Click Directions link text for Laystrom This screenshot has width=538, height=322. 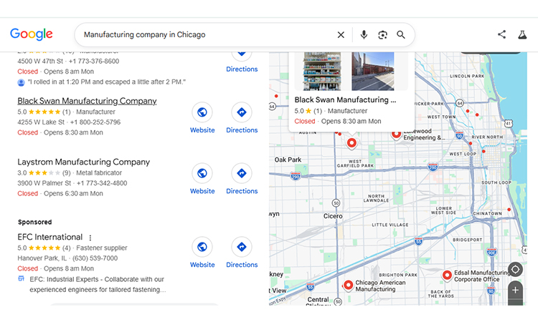242,191
